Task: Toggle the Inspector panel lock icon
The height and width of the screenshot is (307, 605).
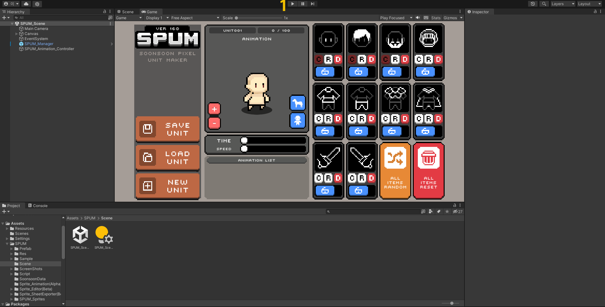Action: (595, 11)
